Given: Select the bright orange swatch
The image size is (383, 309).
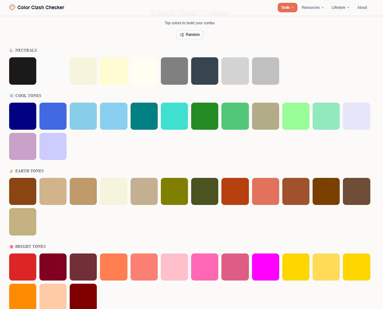Looking at the screenshot, I should tap(23, 296).
